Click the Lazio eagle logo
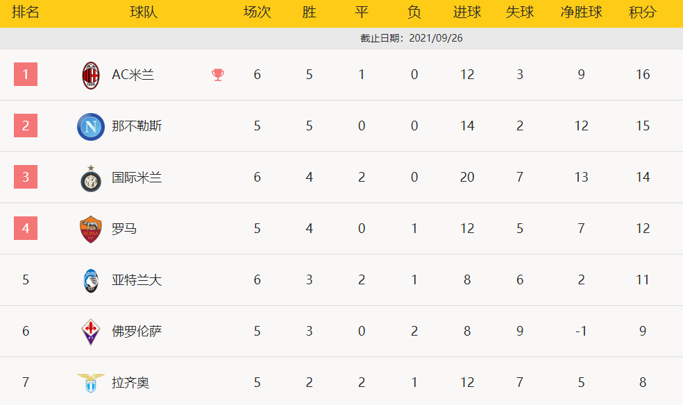 [x=91, y=383]
